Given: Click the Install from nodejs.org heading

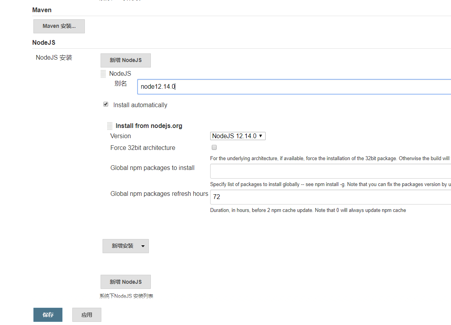Looking at the screenshot, I should pyautogui.click(x=149, y=126).
